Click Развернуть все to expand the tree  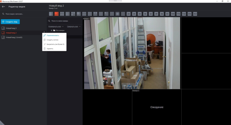point(55,26)
